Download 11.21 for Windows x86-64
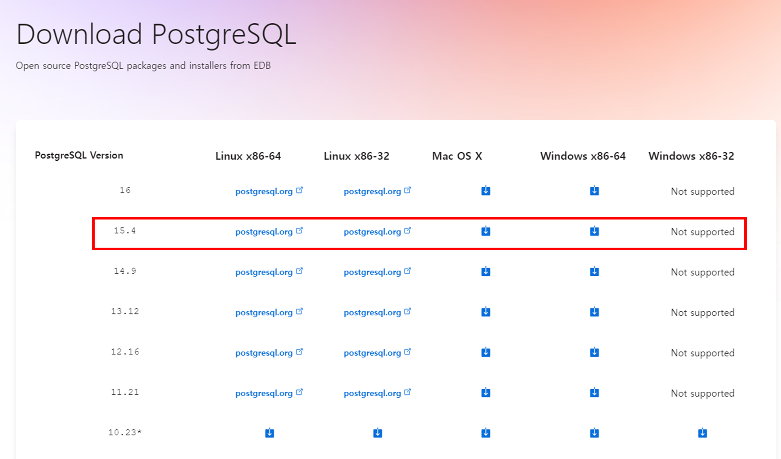The height and width of the screenshot is (459, 781). 594,392
